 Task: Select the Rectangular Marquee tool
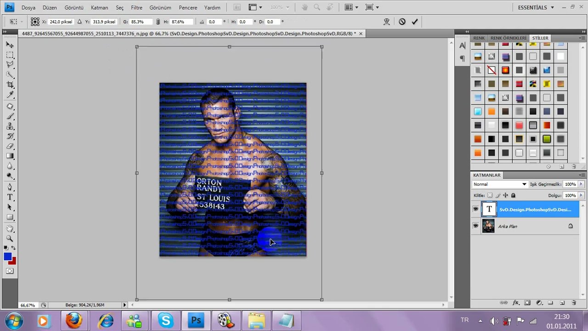click(10, 55)
